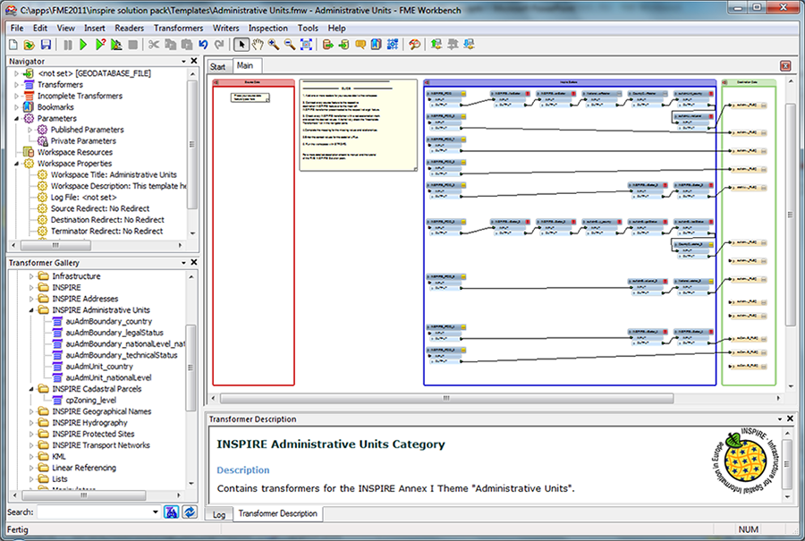Open the Transformers menu
This screenshot has width=805, height=541.
[179, 29]
